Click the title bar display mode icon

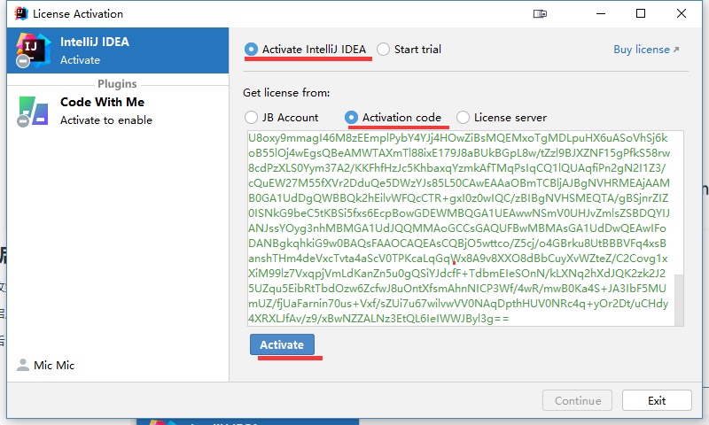pos(540,14)
